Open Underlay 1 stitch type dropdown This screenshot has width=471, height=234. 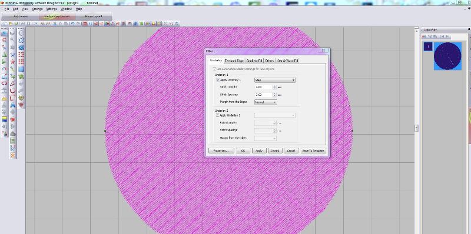point(274,80)
